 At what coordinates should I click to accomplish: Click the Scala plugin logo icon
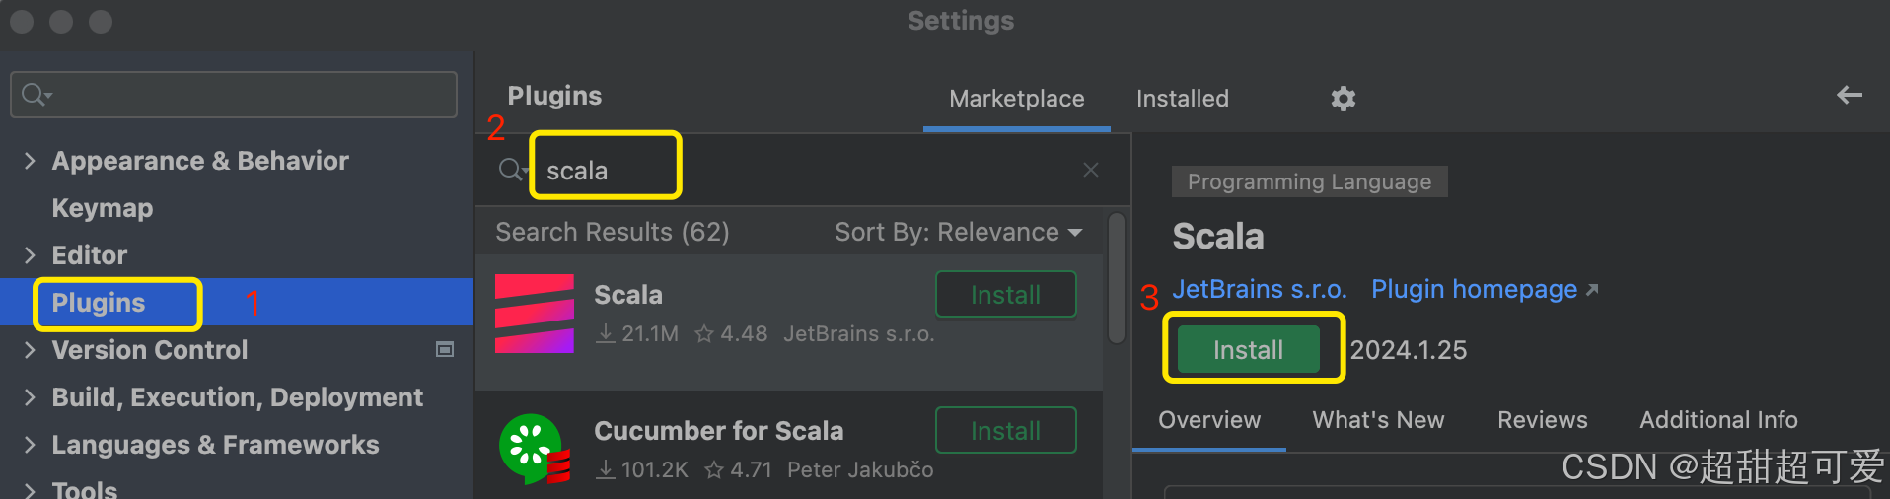pos(534,314)
